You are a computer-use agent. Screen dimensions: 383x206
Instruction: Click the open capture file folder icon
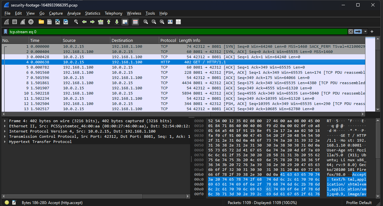click(41, 22)
